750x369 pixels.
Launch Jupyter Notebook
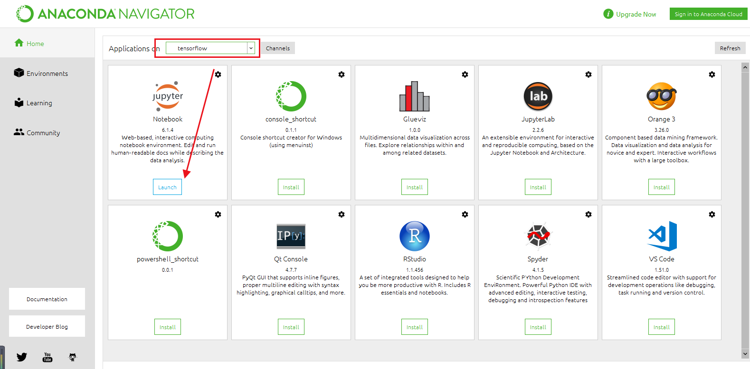pos(167,187)
